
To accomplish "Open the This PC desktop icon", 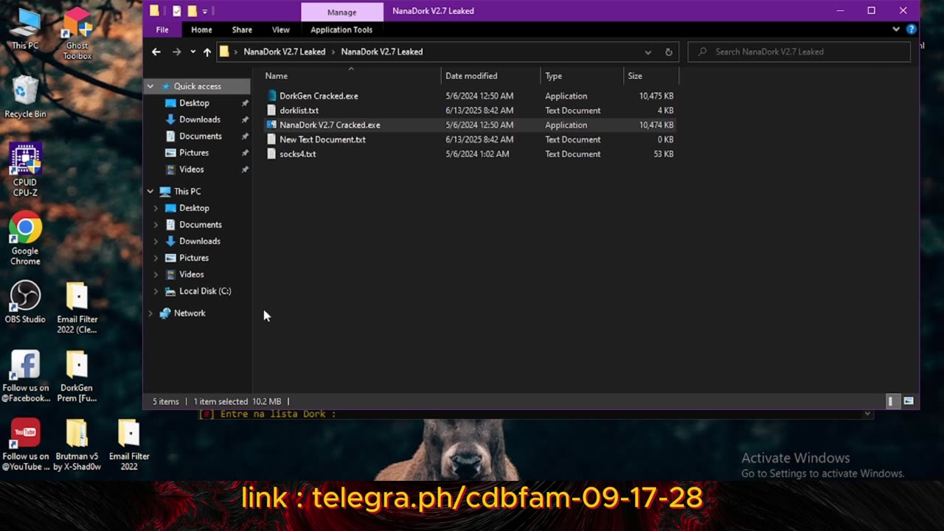I will (x=24, y=29).
